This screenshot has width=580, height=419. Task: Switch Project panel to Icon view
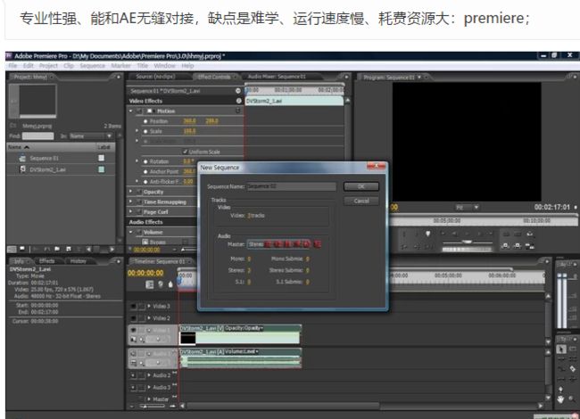[x=22, y=250]
